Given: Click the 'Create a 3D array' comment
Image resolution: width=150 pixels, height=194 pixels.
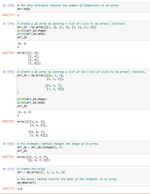Looking at the screenshot, I should 81,72.
